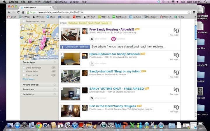Image resolution: width=210 pixels, height=131 pixels.
Task: Open the host avatar of the futon listing
Action: coord(85,73)
